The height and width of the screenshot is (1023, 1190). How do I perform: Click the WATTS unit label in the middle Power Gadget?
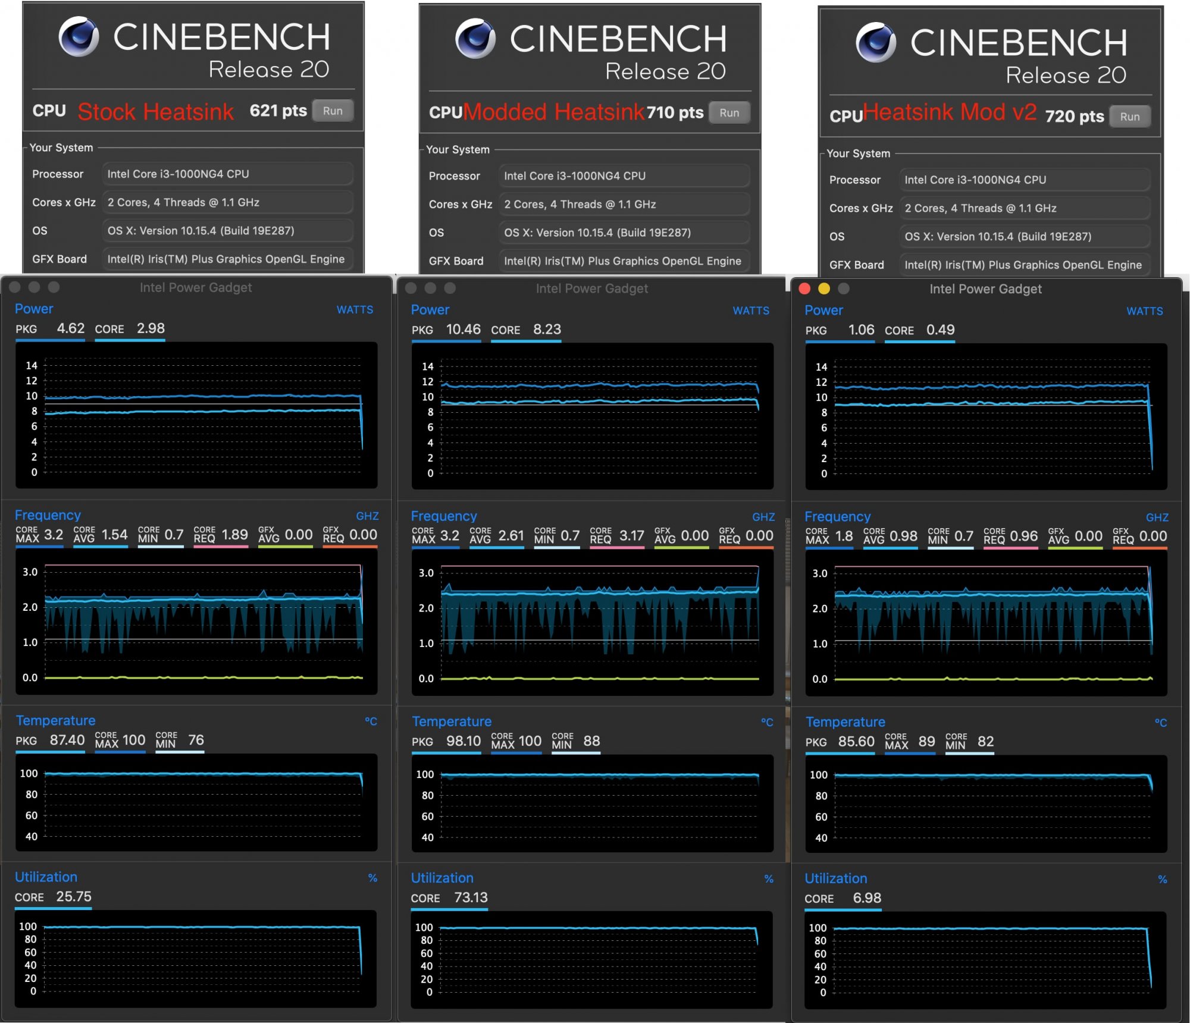click(x=751, y=310)
